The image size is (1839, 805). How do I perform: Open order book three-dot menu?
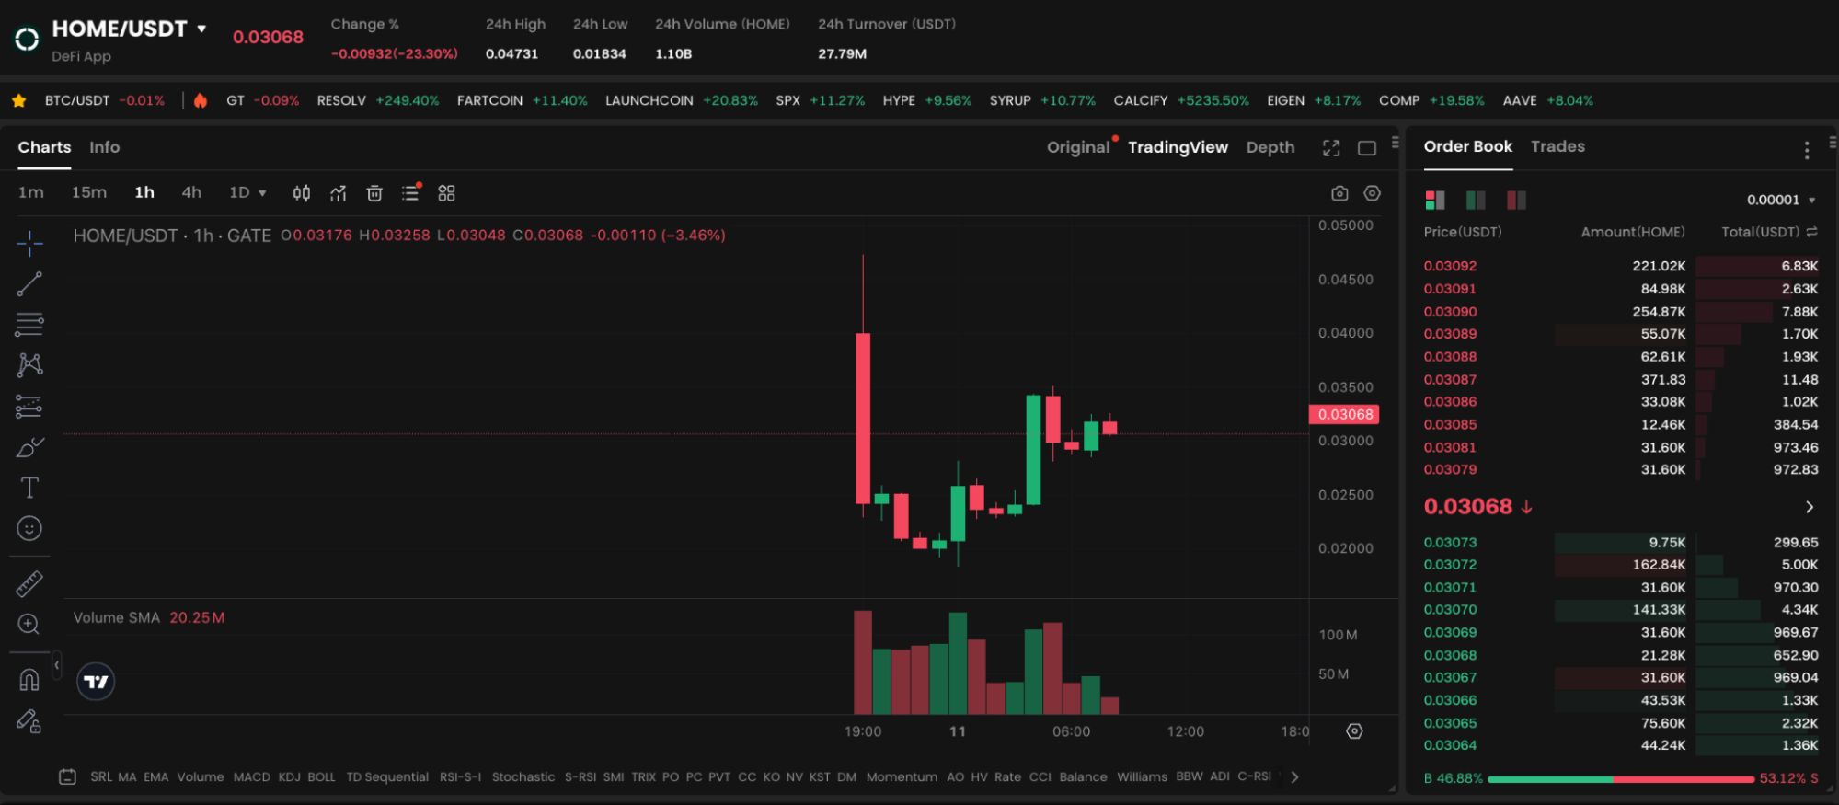pyautogui.click(x=1807, y=149)
